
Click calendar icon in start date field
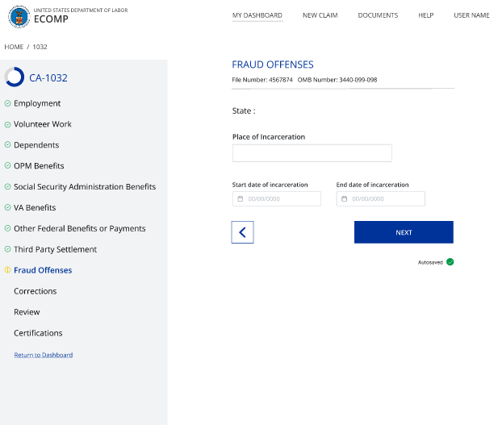[241, 199]
